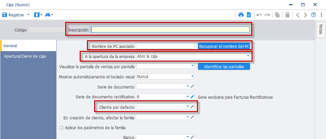326x139 pixels.
Task: Open the map icon dropdown in toolbar
Action: pos(41,15)
